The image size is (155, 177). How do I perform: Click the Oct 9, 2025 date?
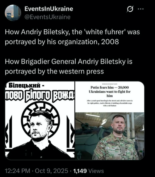[51, 171]
